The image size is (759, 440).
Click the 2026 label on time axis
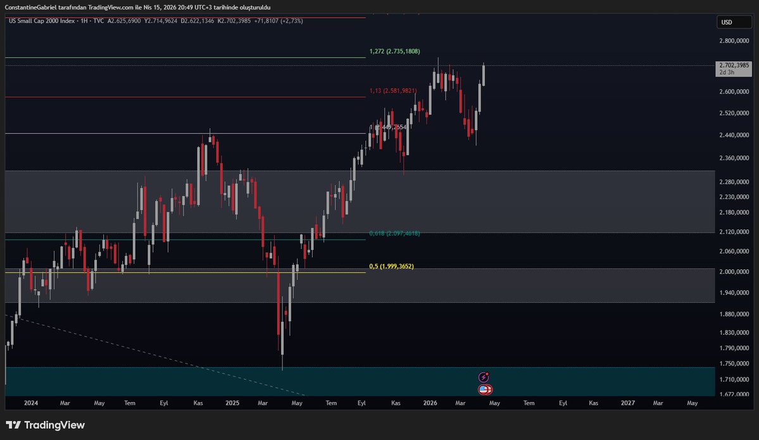[430, 403]
